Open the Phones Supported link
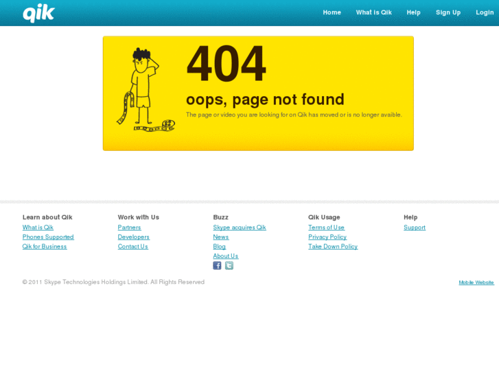The width and height of the screenshot is (499, 374). click(x=48, y=237)
